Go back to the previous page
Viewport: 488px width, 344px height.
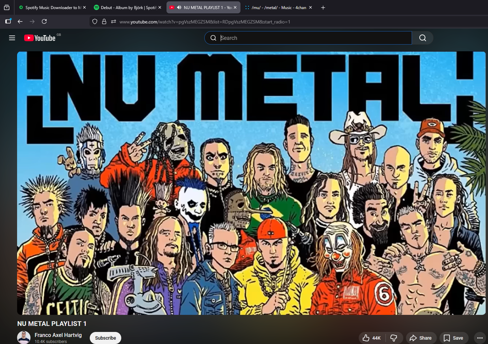click(x=20, y=21)
